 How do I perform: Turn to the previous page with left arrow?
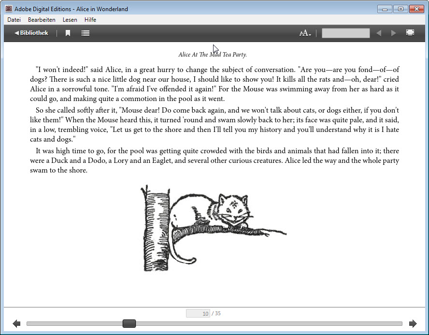tap(16, 323)
